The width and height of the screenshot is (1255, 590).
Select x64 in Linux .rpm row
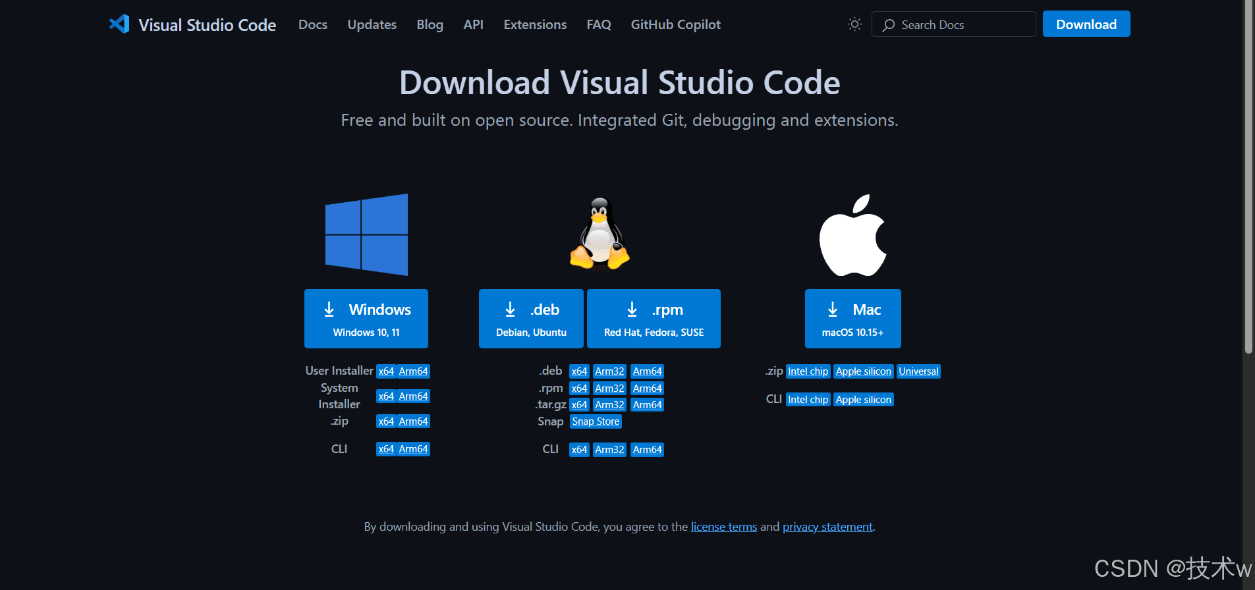pyautogui.click(x=579, y=389)
